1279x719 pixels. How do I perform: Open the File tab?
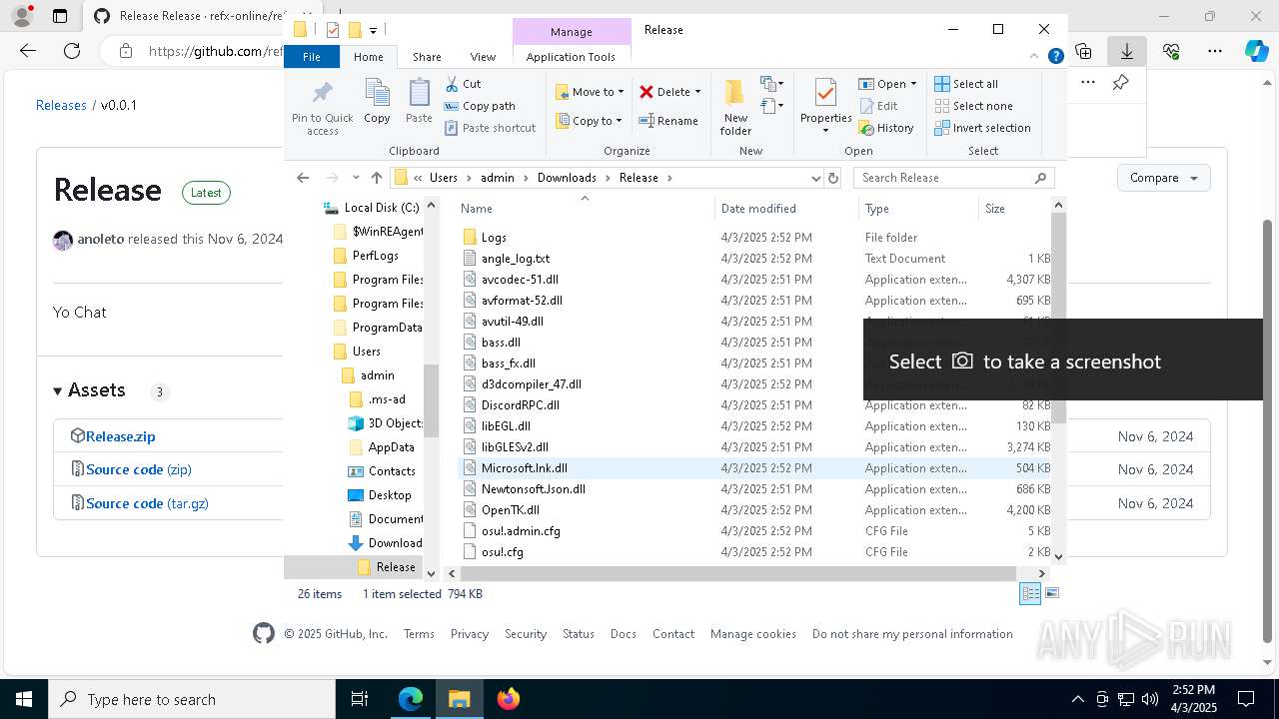click(x=312, y=57)
